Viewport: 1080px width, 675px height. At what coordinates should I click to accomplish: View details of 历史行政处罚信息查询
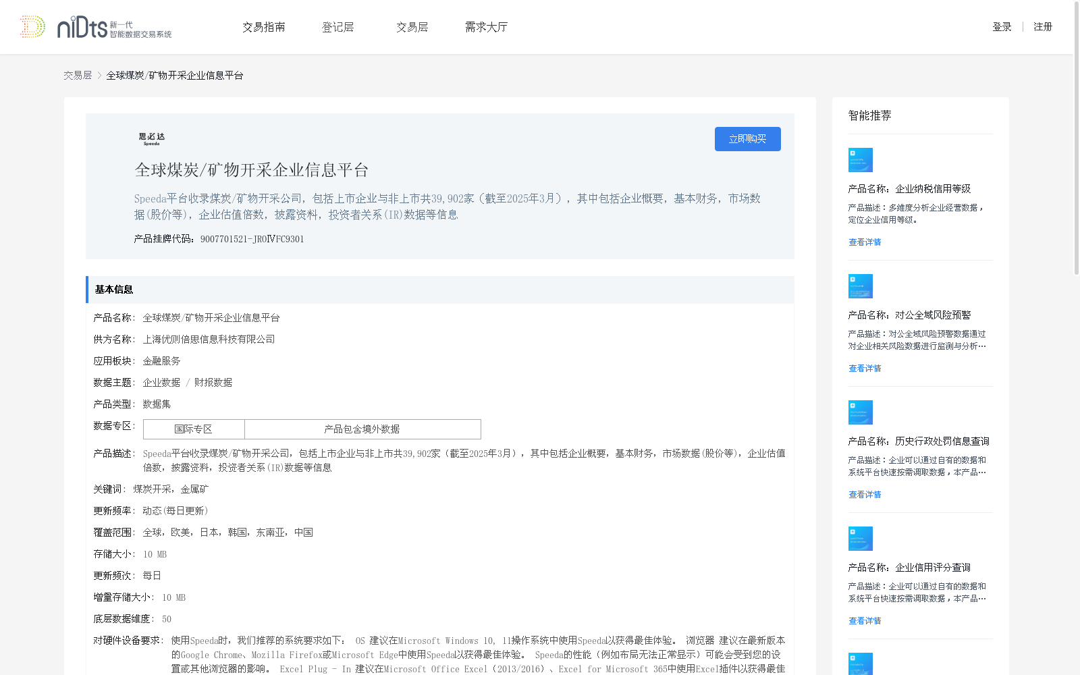[865, 495]
